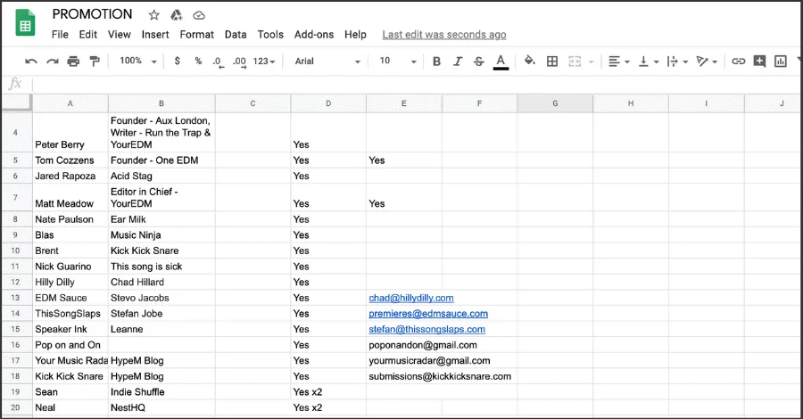Open the Tools menu

pos(270,34)
